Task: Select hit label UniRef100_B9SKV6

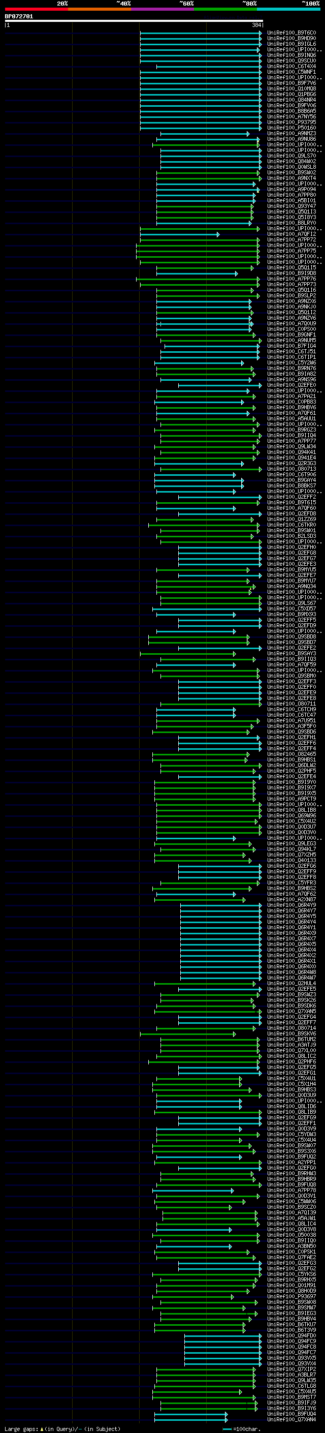Action: [x=291, y=1033]
